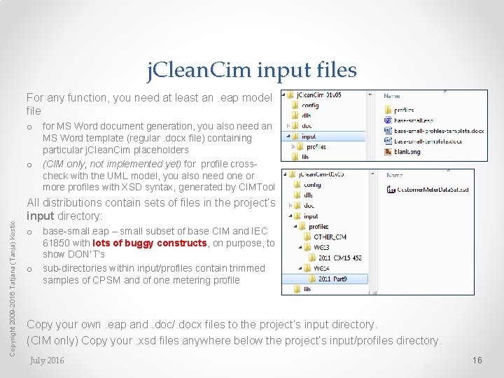Screen dimensions: 504x378
Task: Collapse input folder arrow in Part9-selected explorer
Action: [x=290, y=216]
